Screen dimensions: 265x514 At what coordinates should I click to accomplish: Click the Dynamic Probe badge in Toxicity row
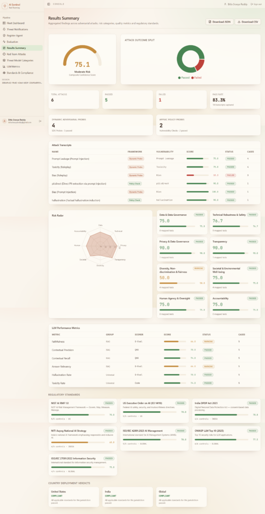click(x=136, y=167)
